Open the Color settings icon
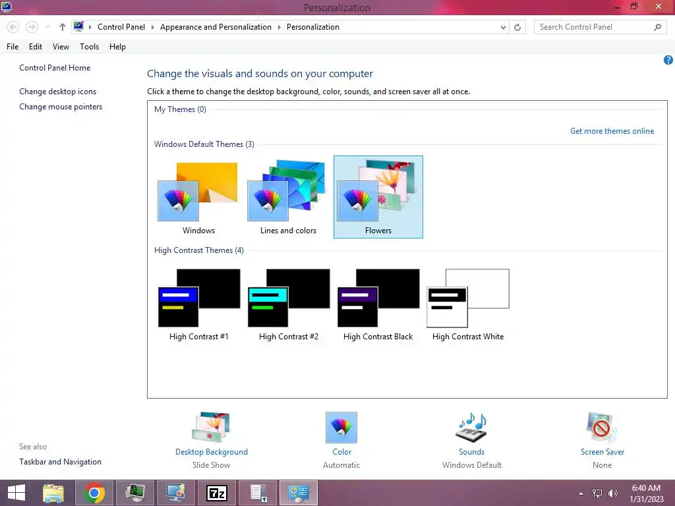 [x=341, y=427]
